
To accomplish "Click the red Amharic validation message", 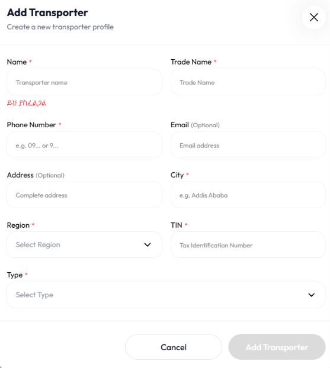I will [x=26, y=103].
